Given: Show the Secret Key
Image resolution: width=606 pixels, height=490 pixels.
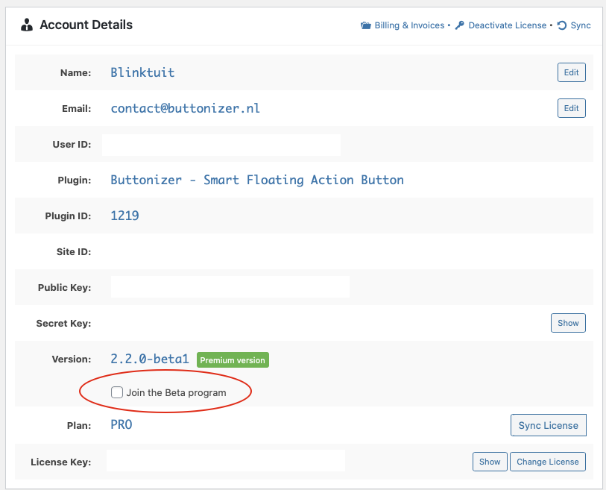Looking at the screenshot, I should 568,323.
